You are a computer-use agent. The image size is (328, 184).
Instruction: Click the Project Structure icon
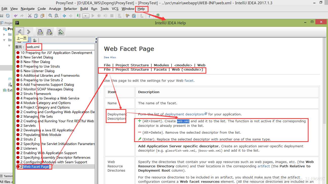point(134,16)
